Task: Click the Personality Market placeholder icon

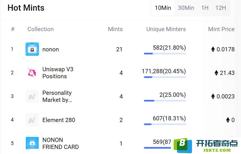Action: point(32,96)
